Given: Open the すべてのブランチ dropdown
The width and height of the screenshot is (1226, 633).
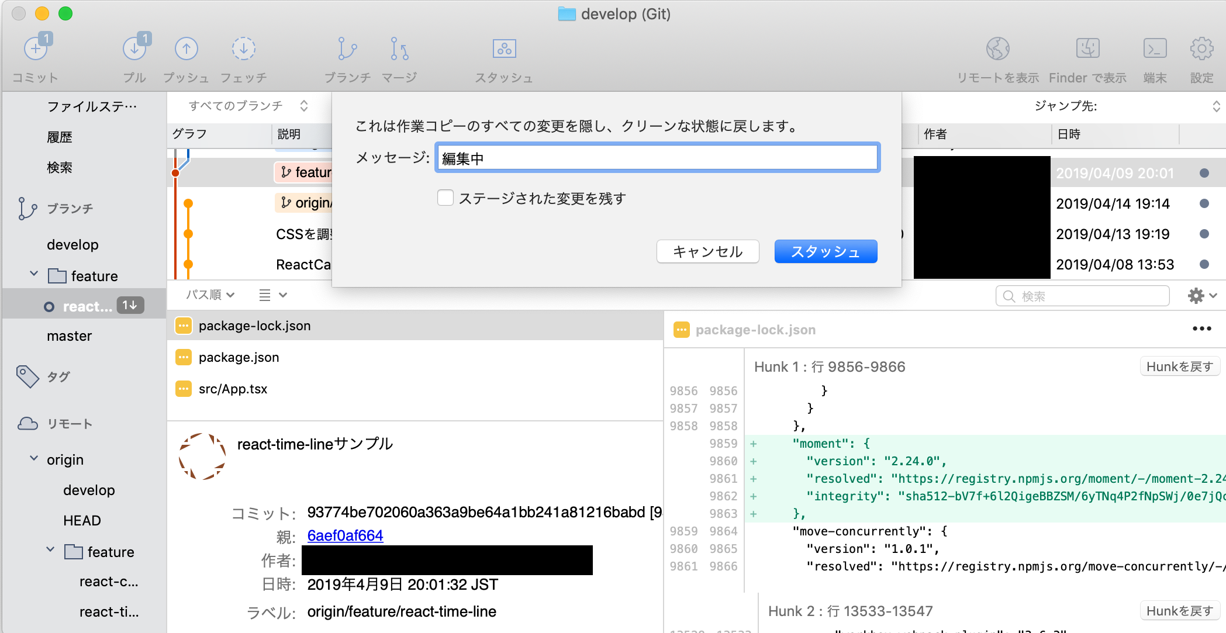Looking at the screenshot, I should [246, 106].
